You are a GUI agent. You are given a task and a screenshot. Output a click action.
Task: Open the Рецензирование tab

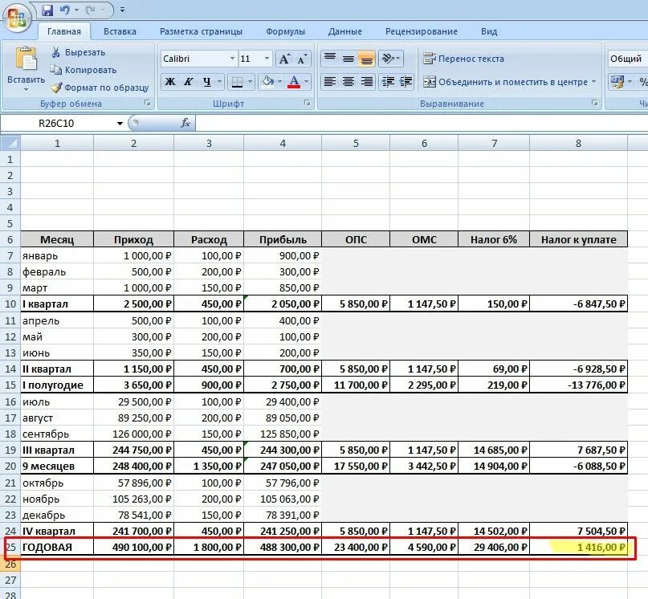421,31
